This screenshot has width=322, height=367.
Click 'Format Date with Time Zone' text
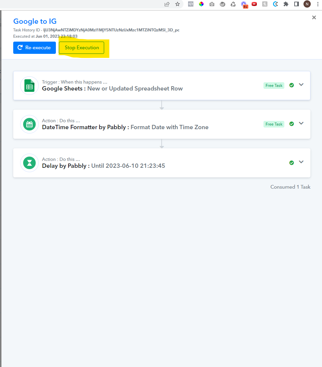pyautogui.click(x=170, y=127)
